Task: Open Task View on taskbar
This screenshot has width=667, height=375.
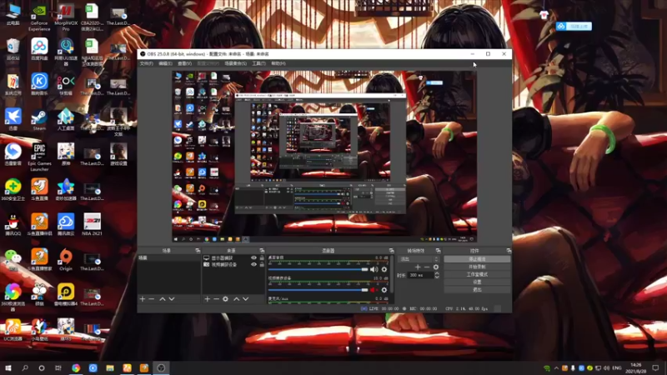Action: coord(58,368)
